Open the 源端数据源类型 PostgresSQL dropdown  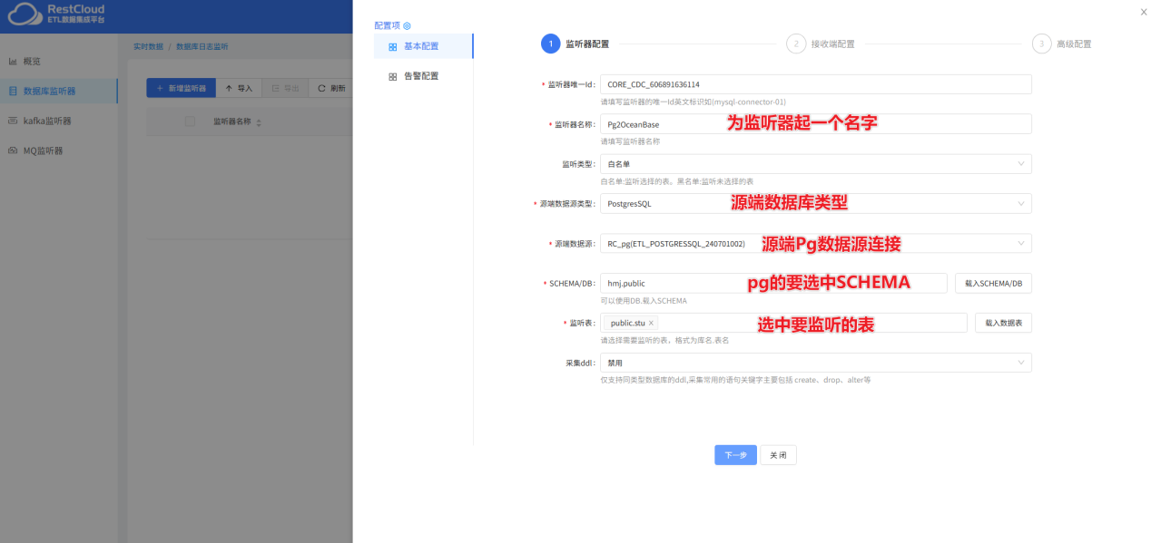(816, 204)
